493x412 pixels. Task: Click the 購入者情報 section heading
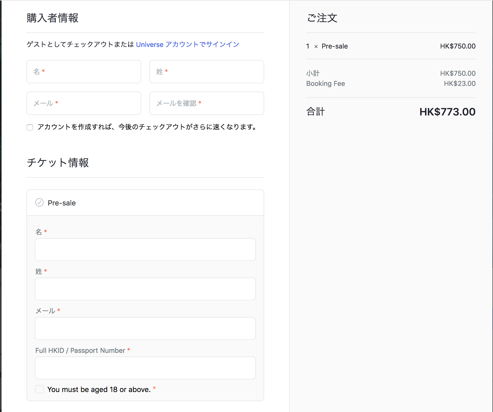pyautogui.click(x=52, y=18)
